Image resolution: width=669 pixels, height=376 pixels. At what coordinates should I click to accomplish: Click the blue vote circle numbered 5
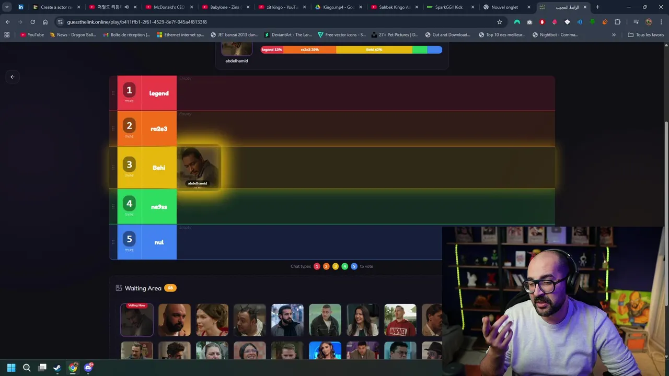click(x=354, y=266)
